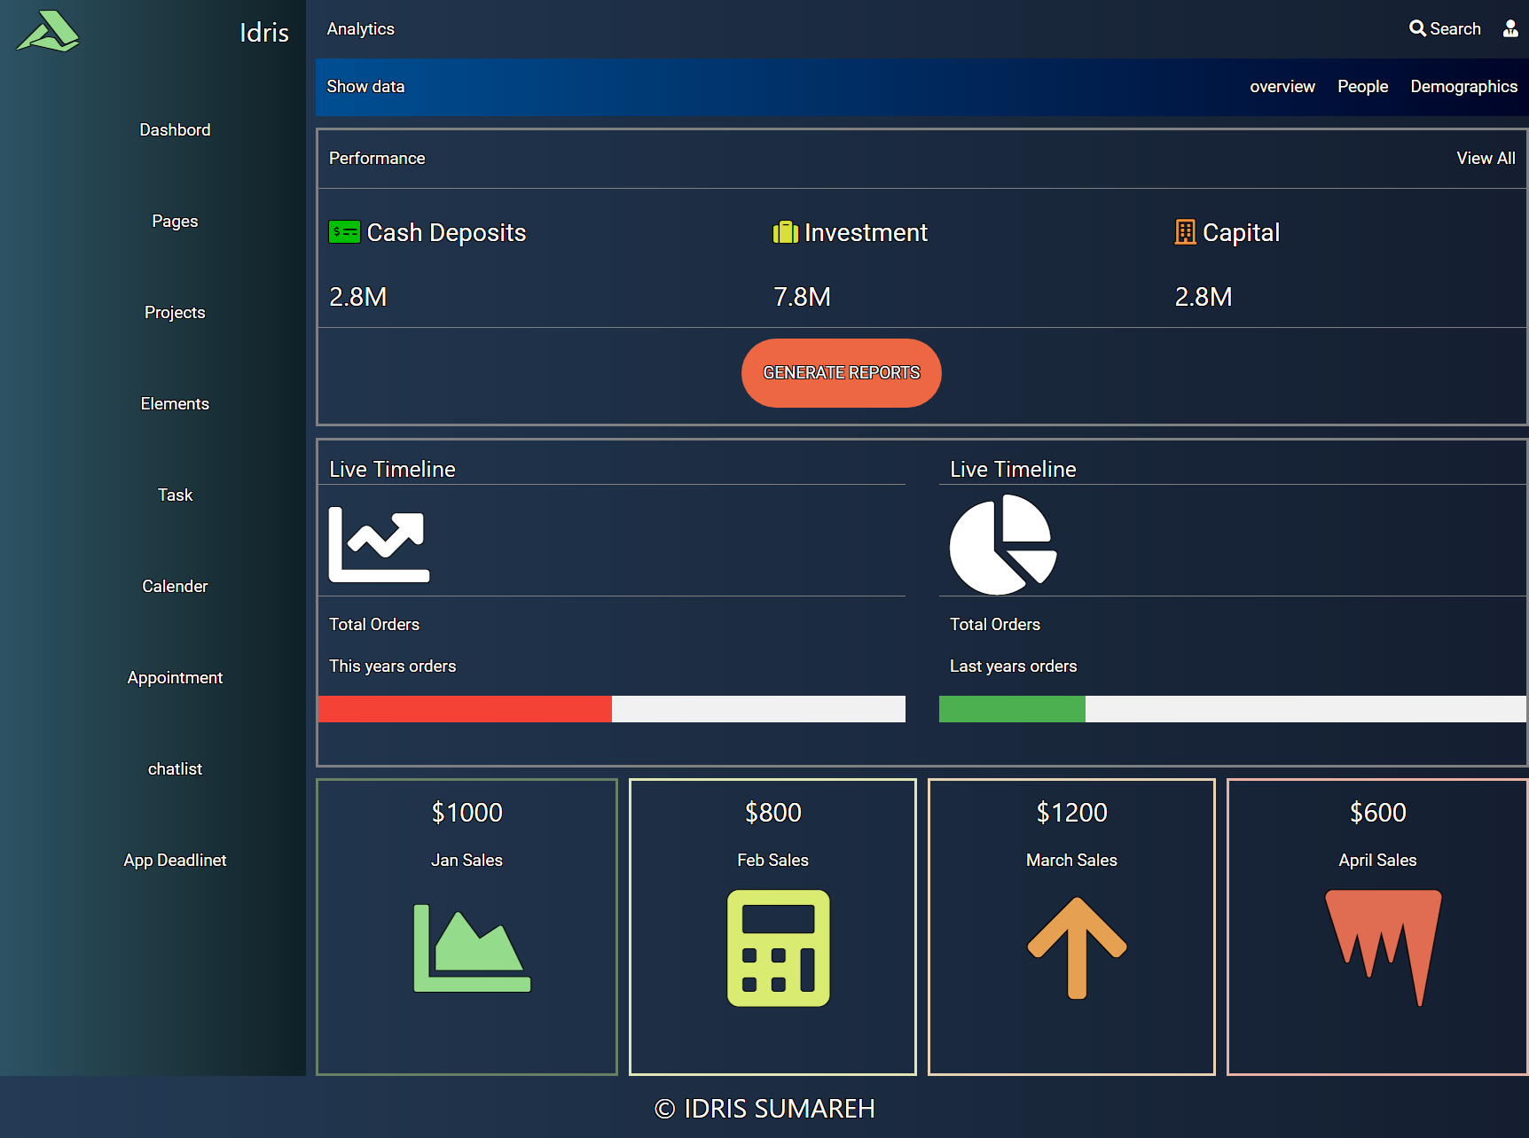Open the user profile icon
Viewport: 1529px width, 1138px height.
tap(1510, 28)
